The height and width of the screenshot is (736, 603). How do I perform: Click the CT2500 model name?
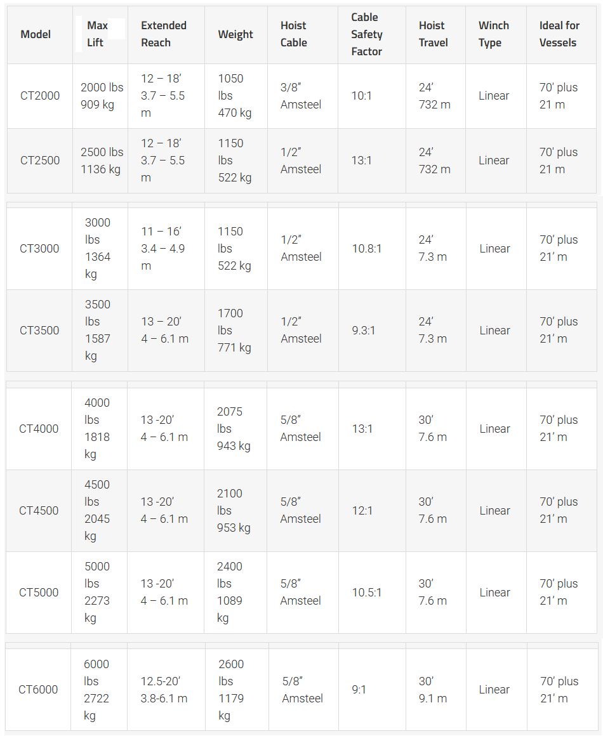40,161
